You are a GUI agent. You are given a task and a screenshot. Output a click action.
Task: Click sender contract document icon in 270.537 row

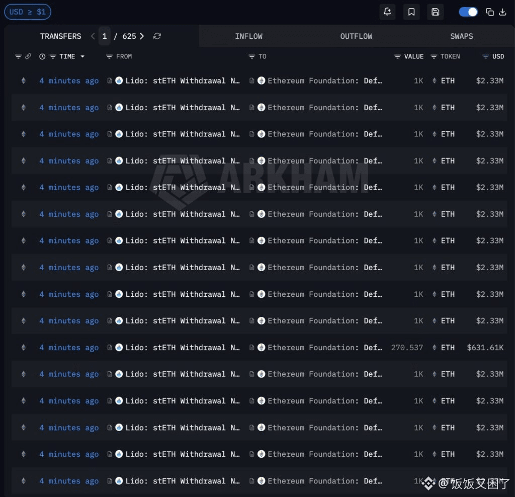click(110, 348)
